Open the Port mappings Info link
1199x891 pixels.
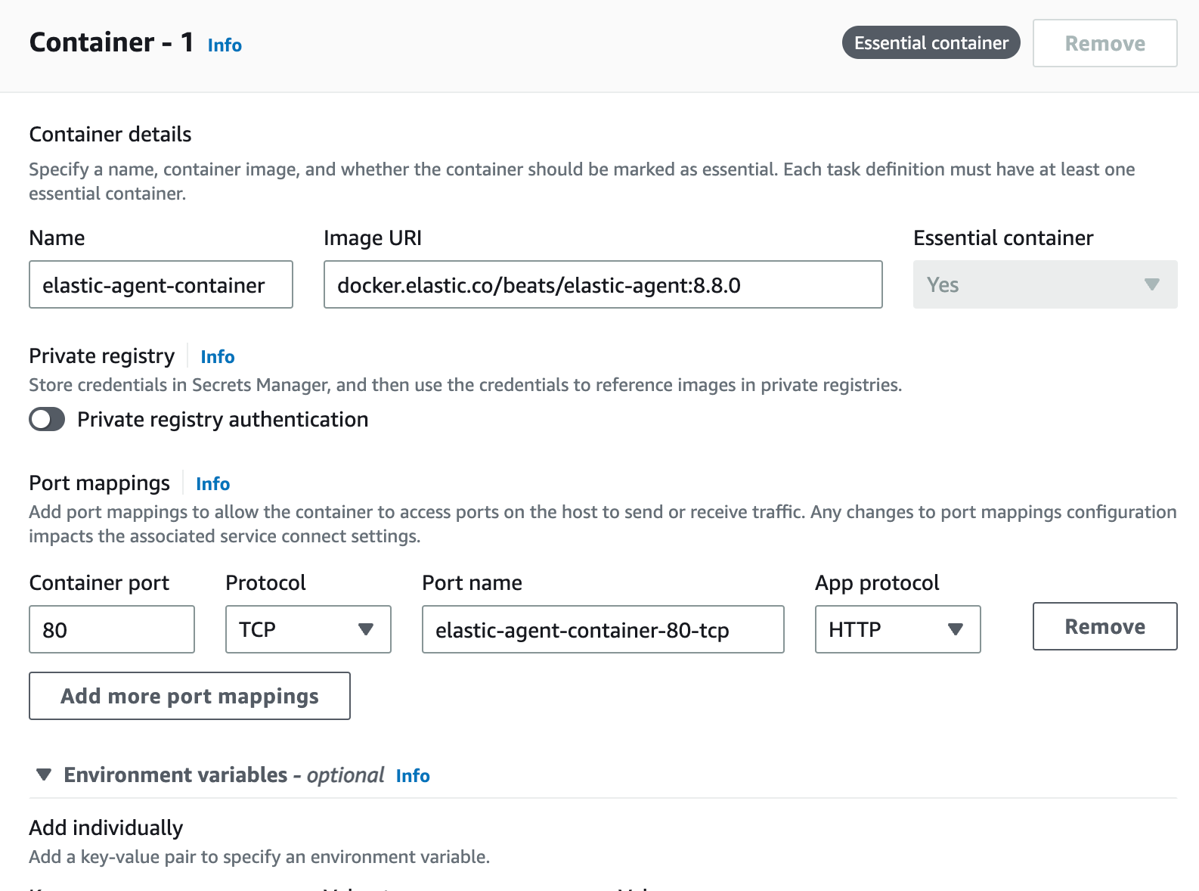click(212, 484)
